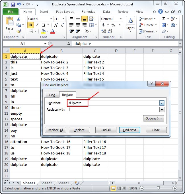Click Increase Decimal icon

pos(104,31)
